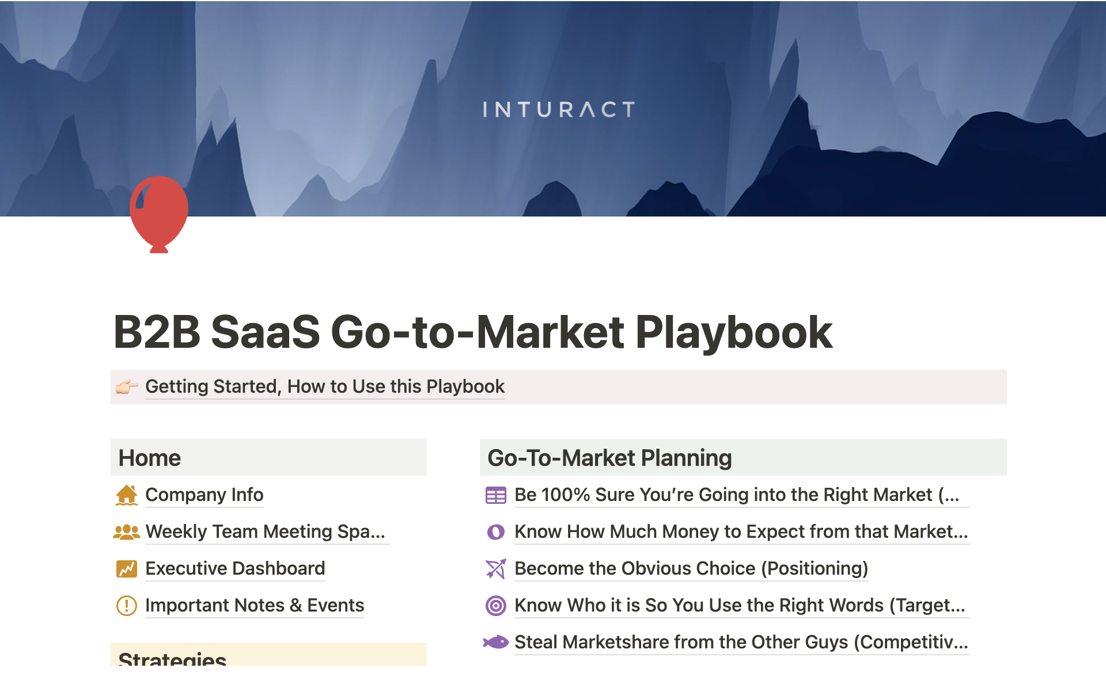
Task: Click the exclamation icon beside Important Notes
Action: coord(127,606)
